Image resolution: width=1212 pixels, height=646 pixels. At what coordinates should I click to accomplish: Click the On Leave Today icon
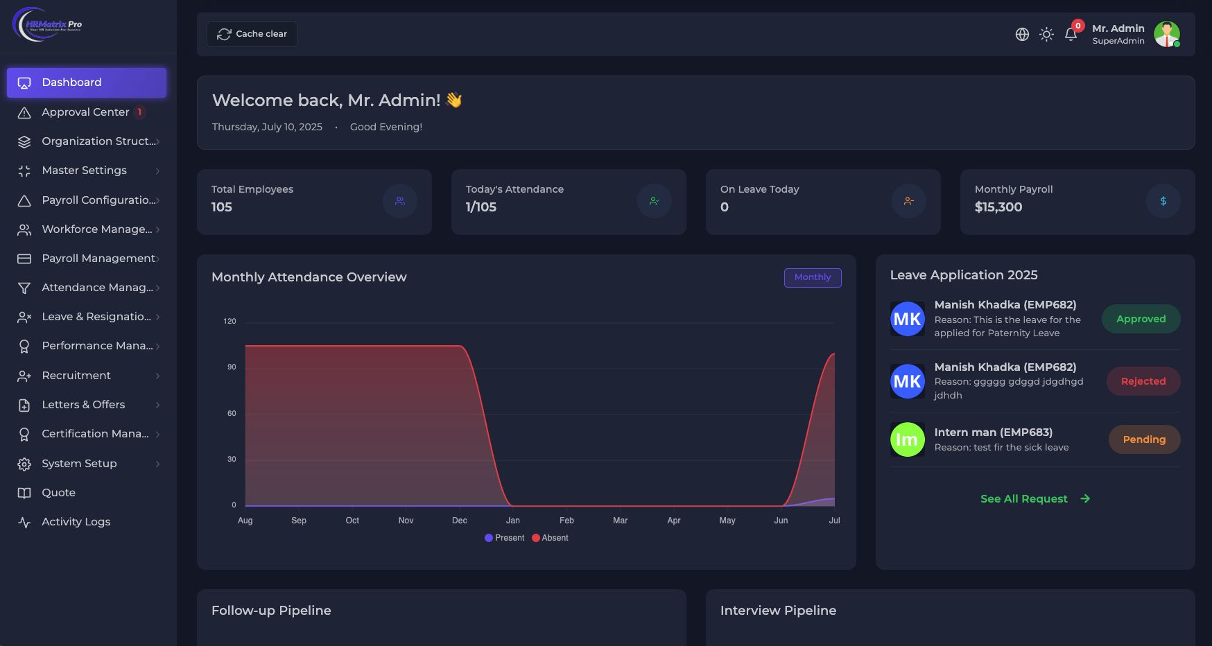(909, 201)
